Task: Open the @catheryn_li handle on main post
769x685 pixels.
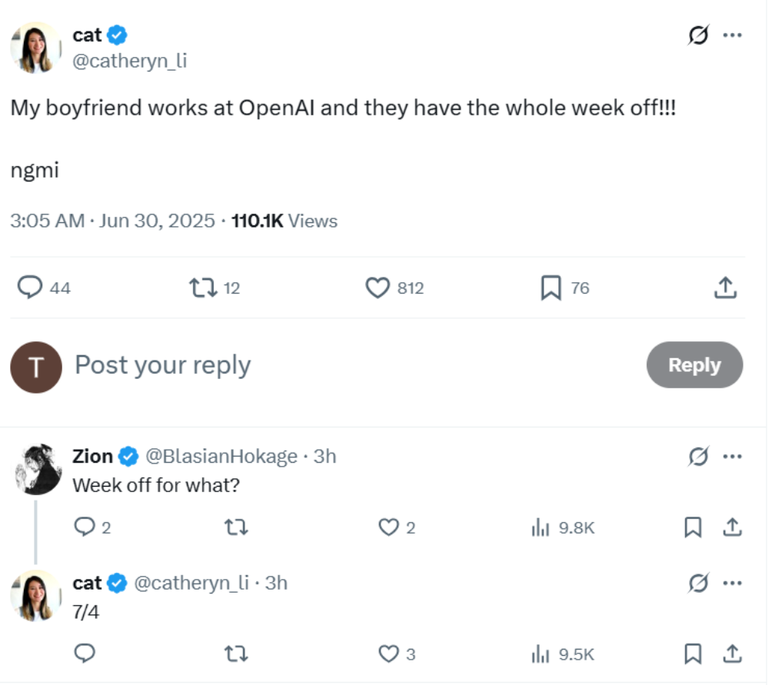Action: click(129, 61)
